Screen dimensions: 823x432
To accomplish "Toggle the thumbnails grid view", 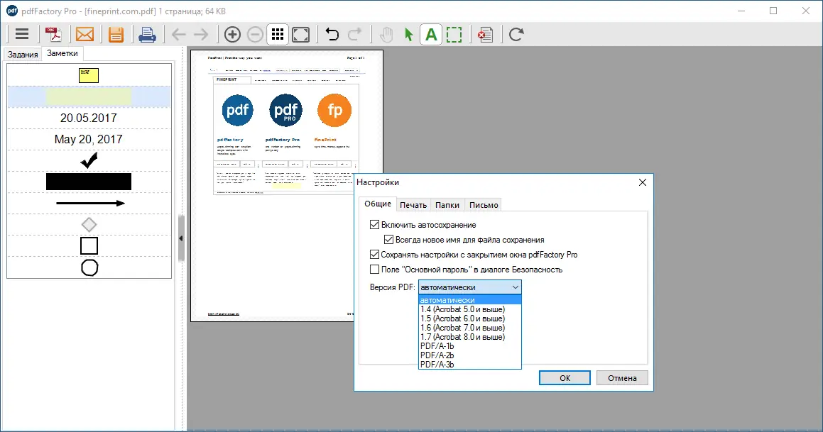I will (278, 35).
